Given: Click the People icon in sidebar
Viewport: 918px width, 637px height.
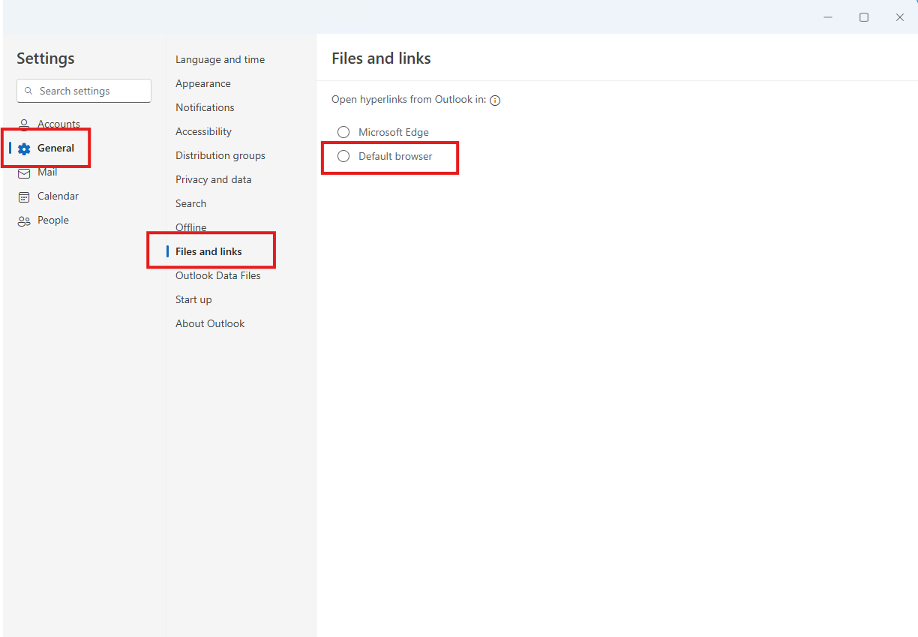Looking at the screenshot, I should point(24,221).
